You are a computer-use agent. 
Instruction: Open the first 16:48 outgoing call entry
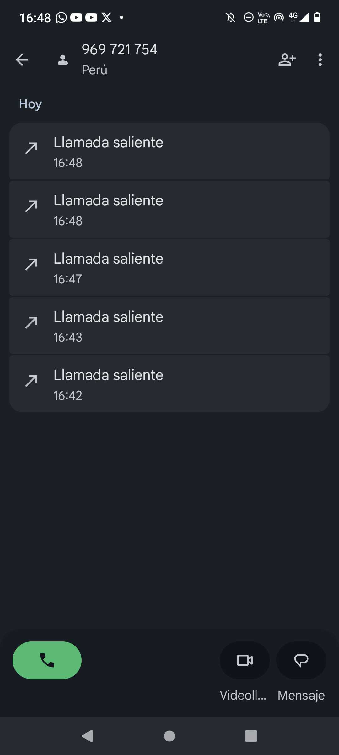169,151
